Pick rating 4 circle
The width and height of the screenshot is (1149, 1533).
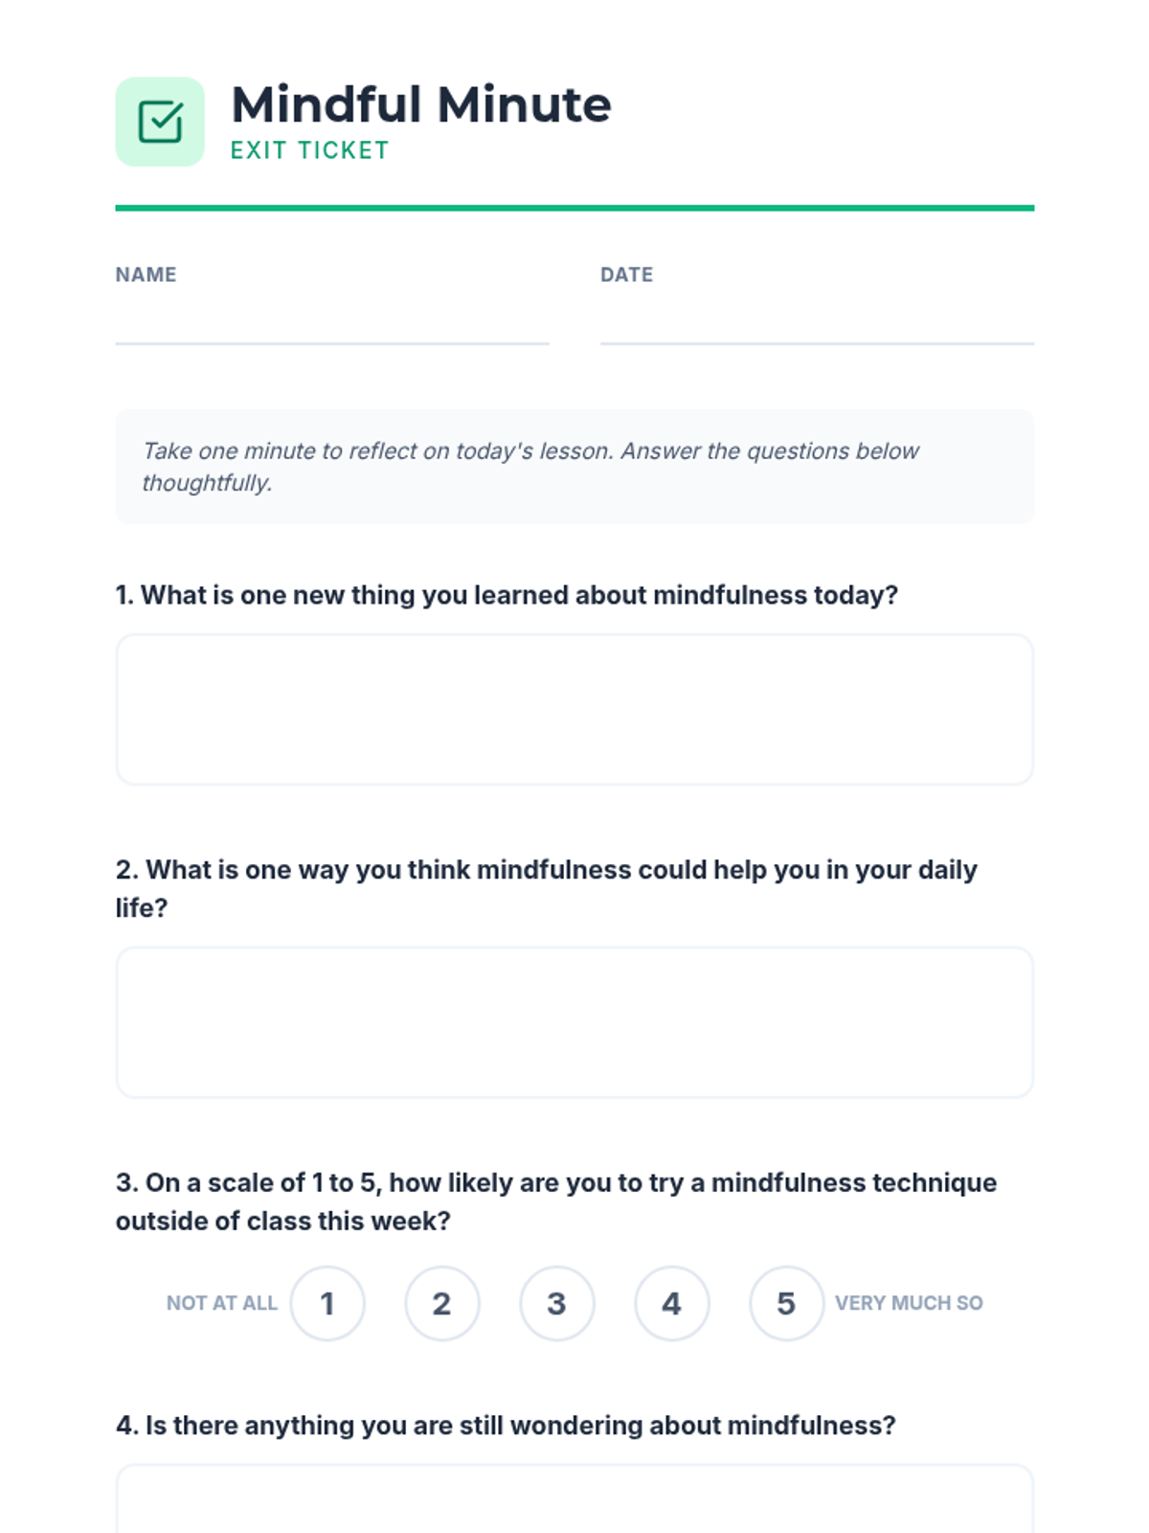(x=671, y=1303)
